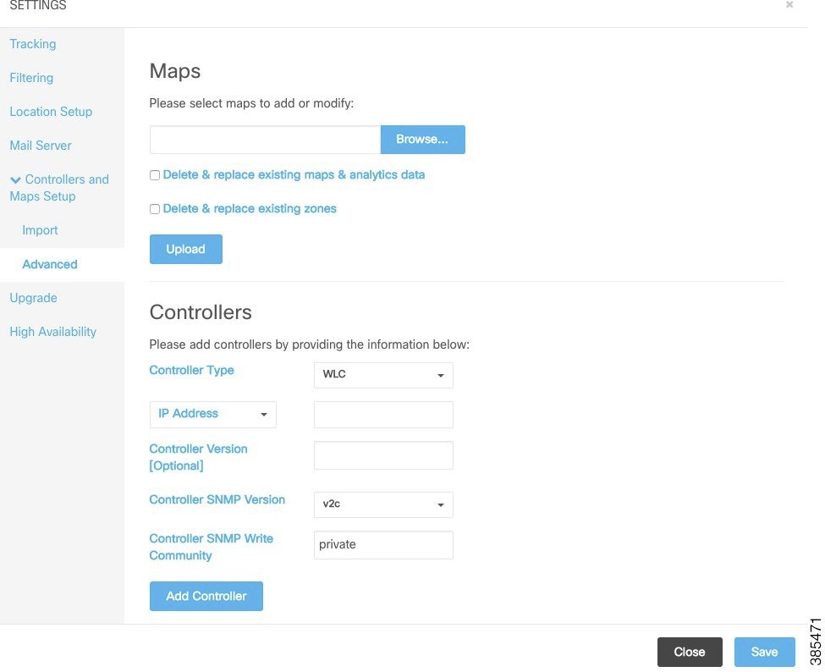Open the Controller SNMP Version dropdown

382,504
